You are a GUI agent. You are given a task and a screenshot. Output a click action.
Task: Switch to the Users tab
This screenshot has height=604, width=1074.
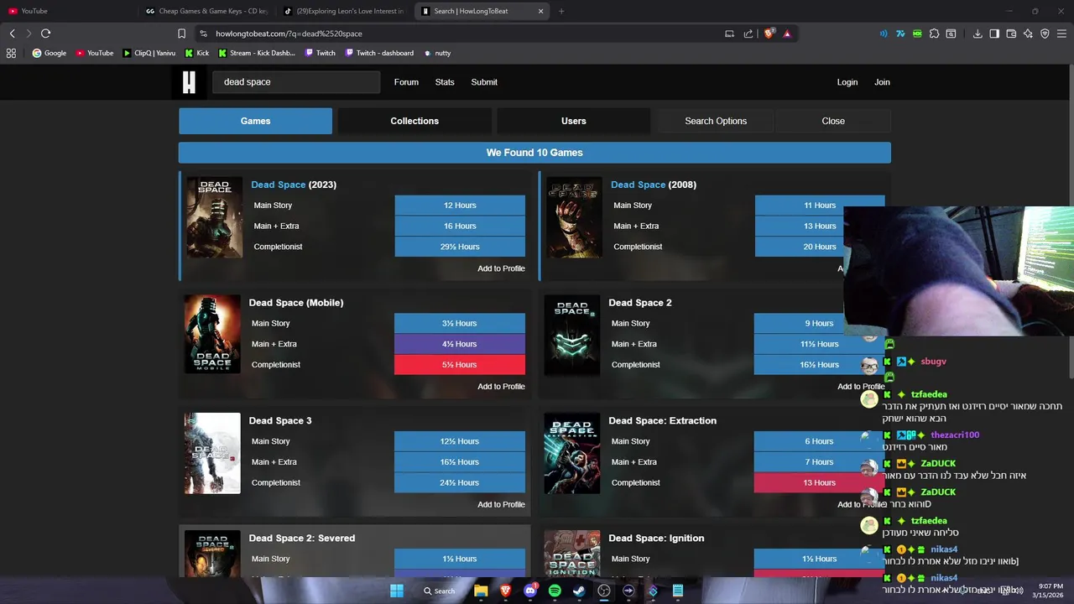tap(574, 121)
